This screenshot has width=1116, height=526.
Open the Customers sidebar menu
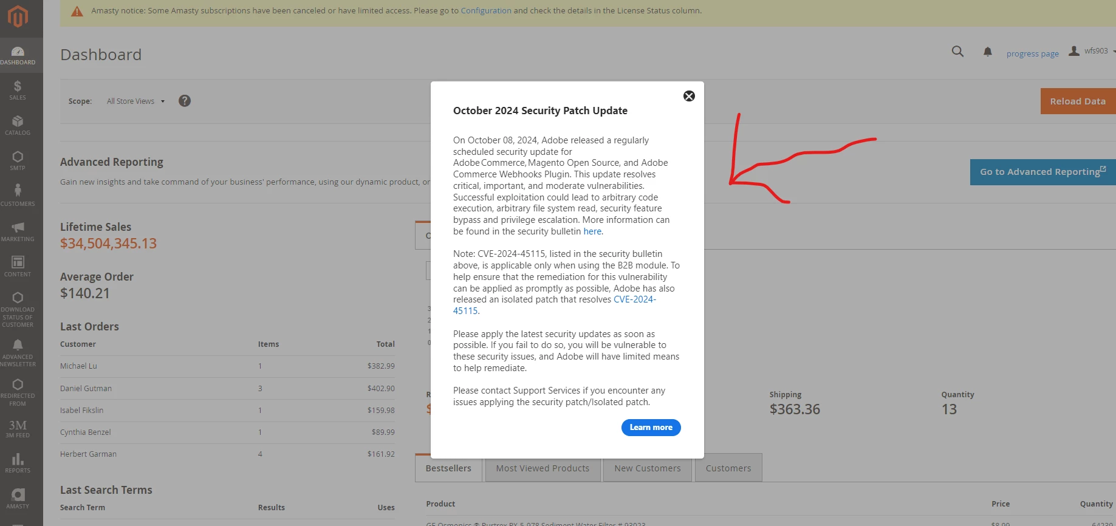click(x=18, y=196)
